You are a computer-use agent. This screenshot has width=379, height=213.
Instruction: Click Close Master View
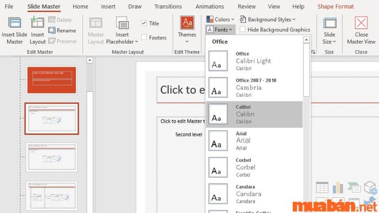pyautogui.click(x=361, y=30)
